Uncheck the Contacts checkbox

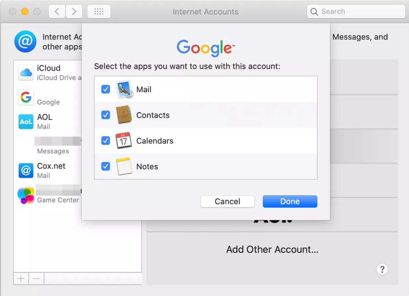(x=105, y=115)
